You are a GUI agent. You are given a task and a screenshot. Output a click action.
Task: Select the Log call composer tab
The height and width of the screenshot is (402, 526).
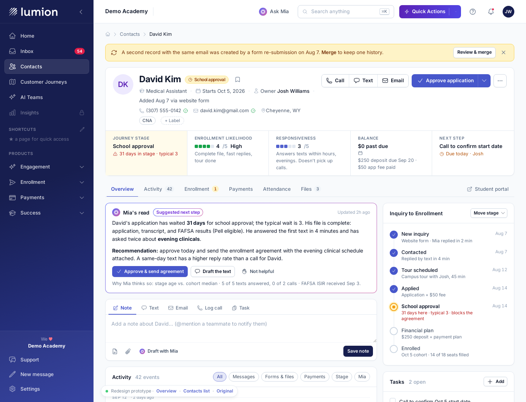[x=210, y=308]
